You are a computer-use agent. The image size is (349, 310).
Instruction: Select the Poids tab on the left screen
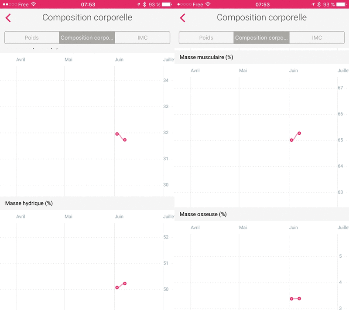coord(31,37)
